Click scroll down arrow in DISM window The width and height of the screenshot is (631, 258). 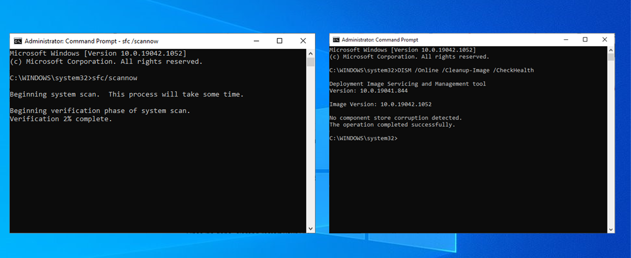610,229
